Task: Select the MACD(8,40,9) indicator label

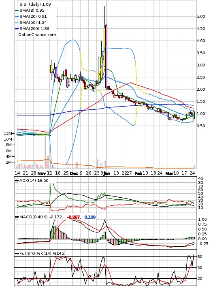Action: pos(34,217)
